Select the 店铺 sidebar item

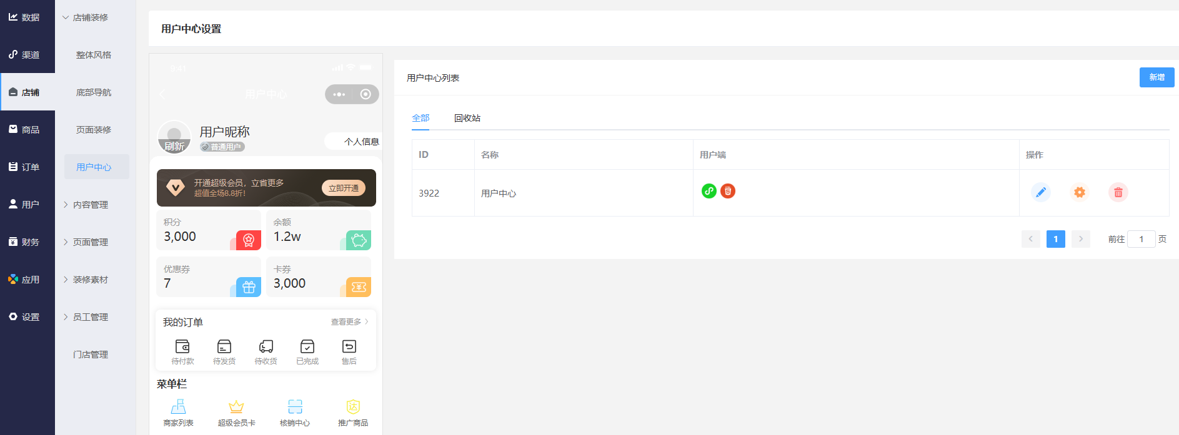tap(27, 92)
